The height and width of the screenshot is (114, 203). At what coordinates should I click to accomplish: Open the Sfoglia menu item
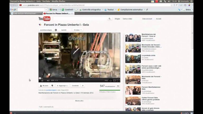(x=117, y=19)
